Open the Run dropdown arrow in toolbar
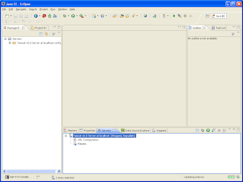This screenshot has height=182, width=243. 77,16
